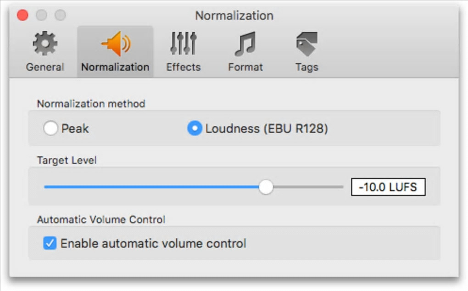Image resolution: width=468 pixels, height=291 pixels.
Task: Click the gear icon for General preferences
Action: 45,45
